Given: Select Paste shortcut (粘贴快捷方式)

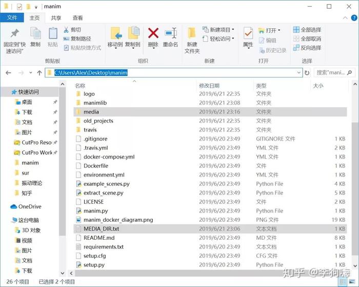Looking at the screenshot, I should click(x=82, y=48).
